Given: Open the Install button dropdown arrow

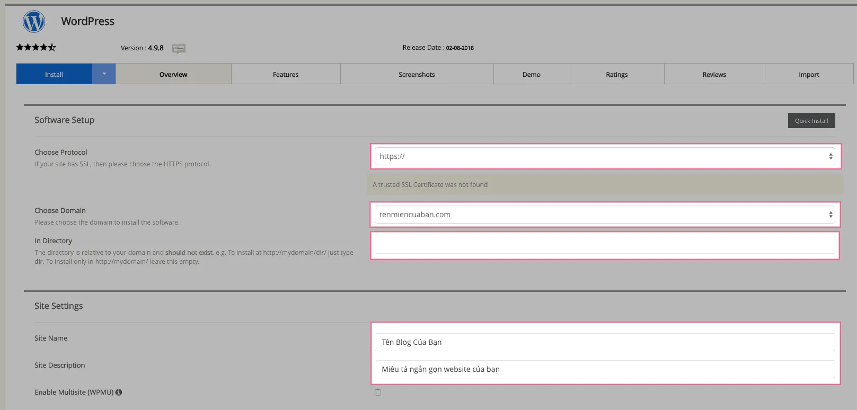Looking at the screenshot, I should click(104, 74).
